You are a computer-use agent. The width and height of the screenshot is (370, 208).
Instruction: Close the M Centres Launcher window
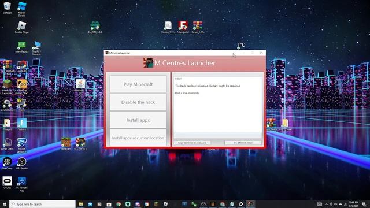261,53
